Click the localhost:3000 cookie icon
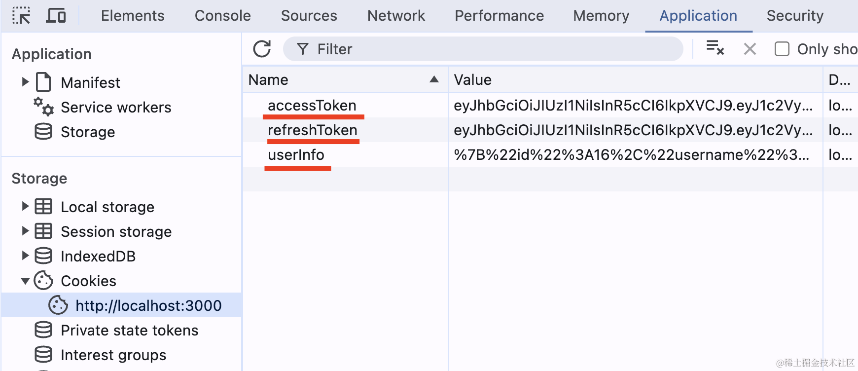 pos(58,305)
